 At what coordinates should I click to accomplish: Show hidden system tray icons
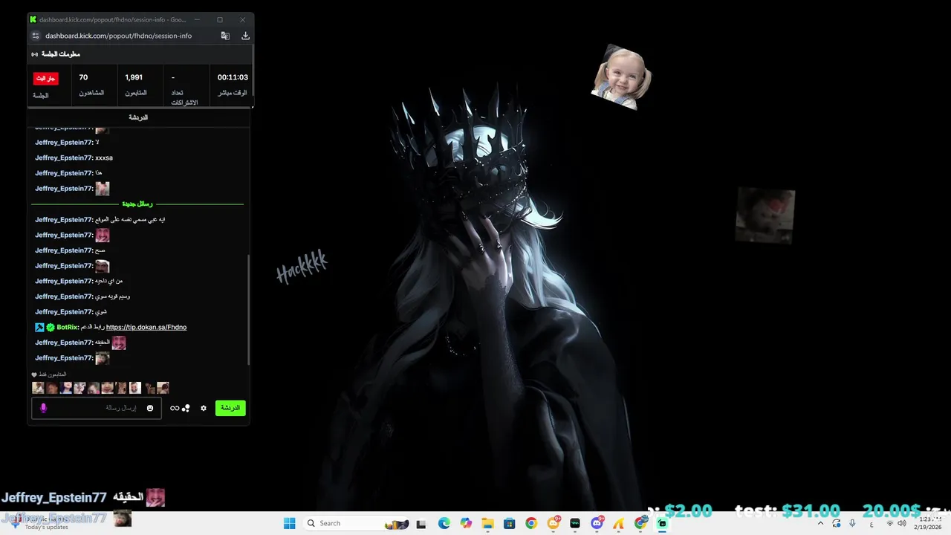820,523
